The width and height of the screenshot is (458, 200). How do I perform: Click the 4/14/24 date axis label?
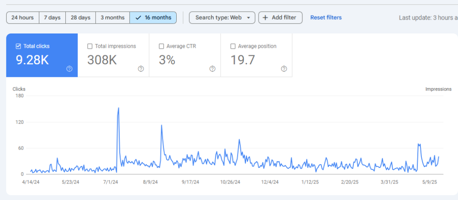(x=31, y=182)
